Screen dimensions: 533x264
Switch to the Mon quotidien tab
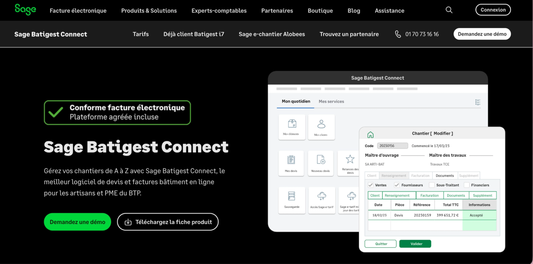click(x=296, y=101)
